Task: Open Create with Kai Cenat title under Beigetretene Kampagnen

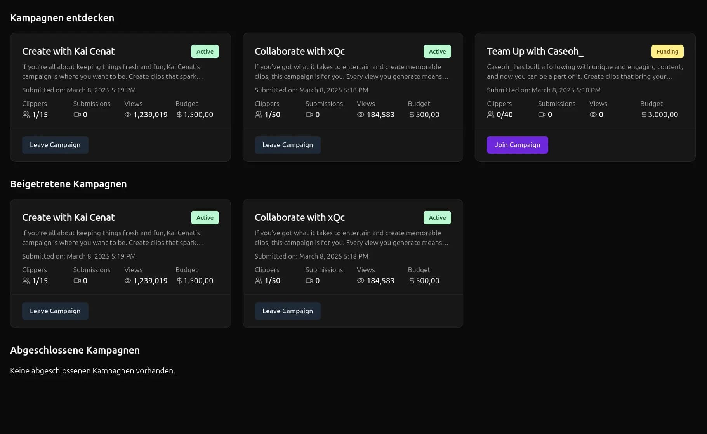Action: pos(68,217)
